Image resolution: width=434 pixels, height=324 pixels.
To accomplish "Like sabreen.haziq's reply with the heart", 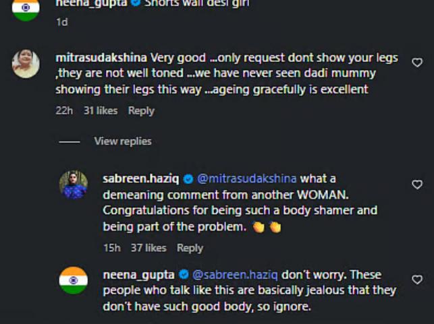I will pos(416,184).
